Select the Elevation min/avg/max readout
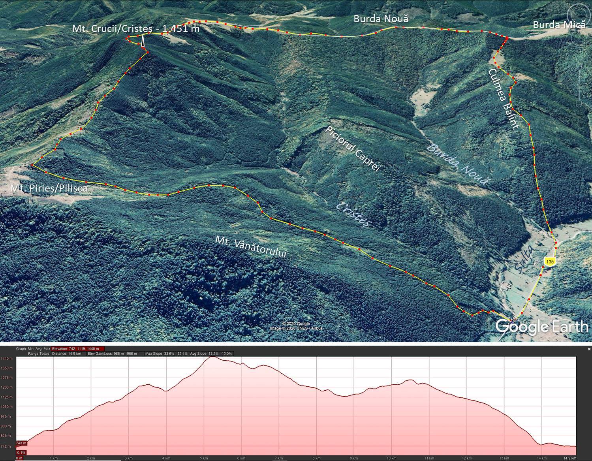Screen dimensions: 592x461 [78, 349]
